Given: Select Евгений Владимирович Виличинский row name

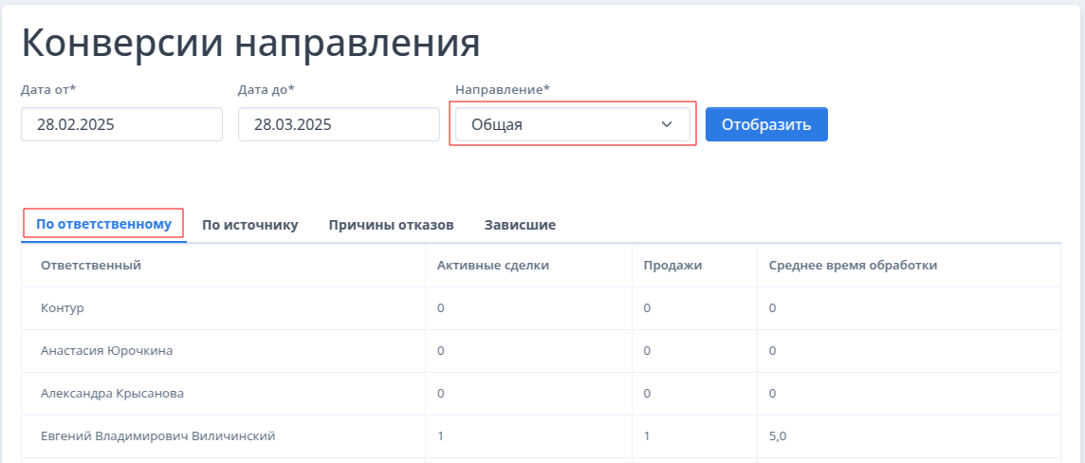Looking at the screenshot, I should (158, 436).
